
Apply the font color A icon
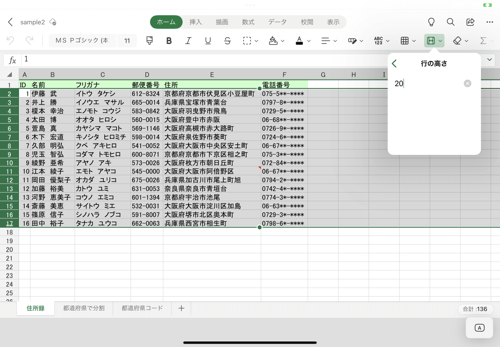click(299, 41)
